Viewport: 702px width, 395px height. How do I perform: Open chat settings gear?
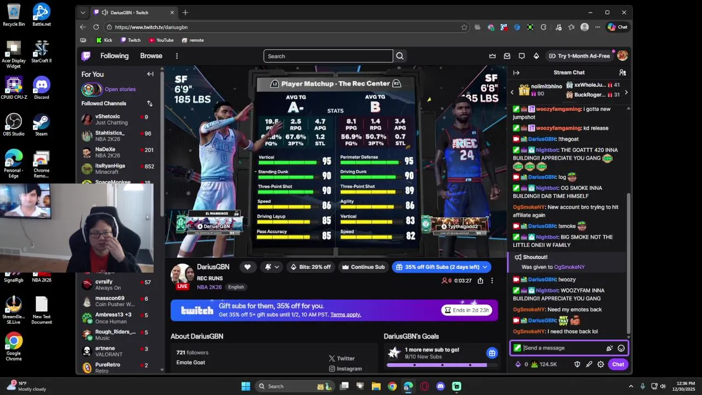point(601,364)
